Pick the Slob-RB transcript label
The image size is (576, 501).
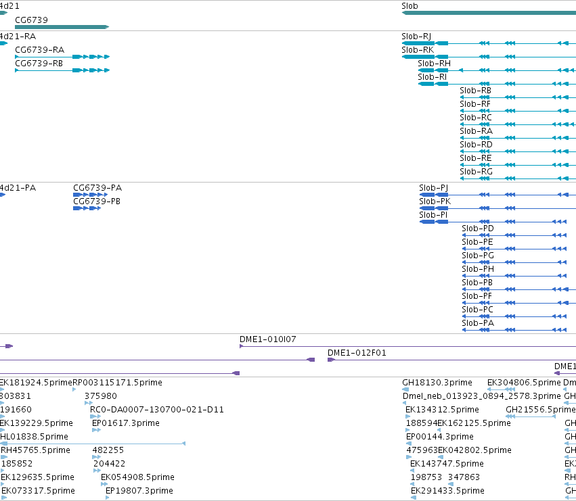475,91
